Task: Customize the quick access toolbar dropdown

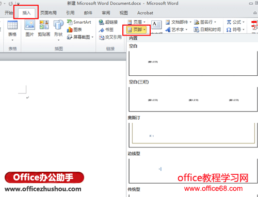Action: click(x=18, y=4)
